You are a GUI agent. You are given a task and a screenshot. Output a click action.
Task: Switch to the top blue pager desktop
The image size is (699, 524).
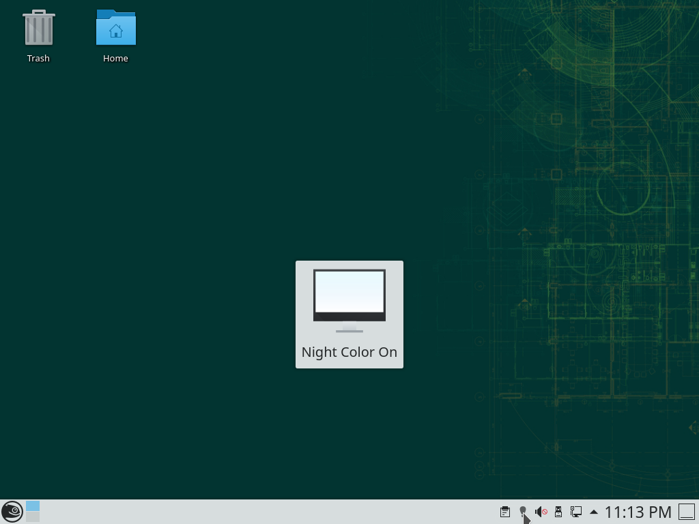[33, 506]
